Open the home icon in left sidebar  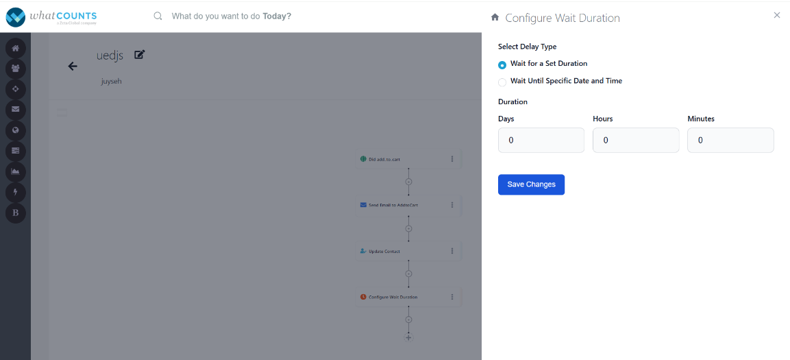click(x=15, y=48)
